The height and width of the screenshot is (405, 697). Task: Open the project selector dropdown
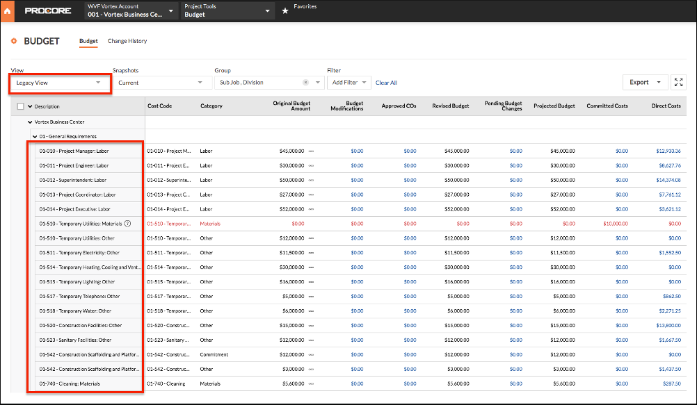(x=131, y=10)
